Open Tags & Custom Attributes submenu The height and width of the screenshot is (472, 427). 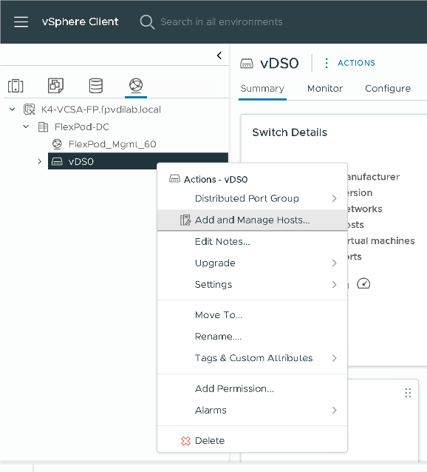coord(253,358)
